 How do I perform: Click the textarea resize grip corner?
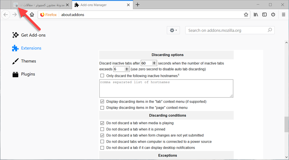point(231,96)
